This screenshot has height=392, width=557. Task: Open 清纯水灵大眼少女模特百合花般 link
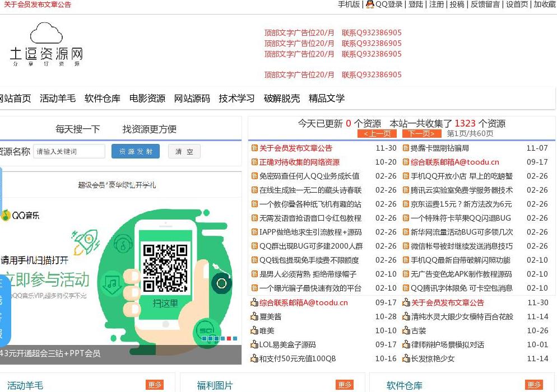(x=462, y=316)
